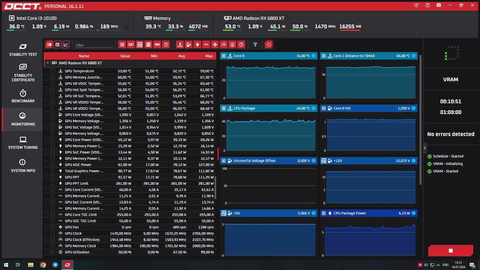Filter sensors by motherboard icon

(x=140, y=45)
